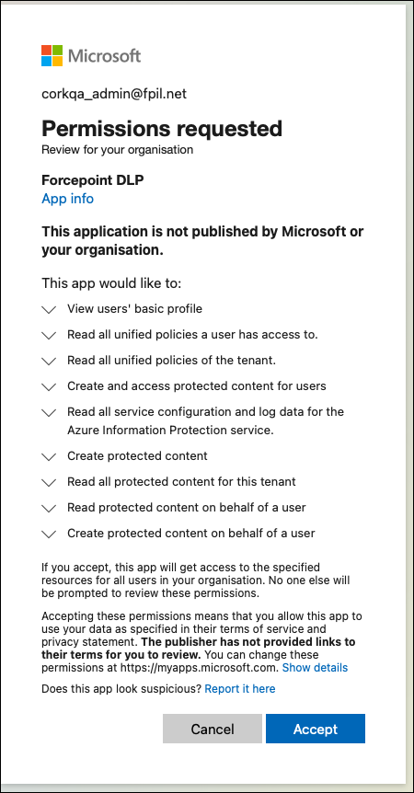Screen dimensions: 414x793
Task: Expand the Azure Information Protection service permission
Action: [49, 413]
